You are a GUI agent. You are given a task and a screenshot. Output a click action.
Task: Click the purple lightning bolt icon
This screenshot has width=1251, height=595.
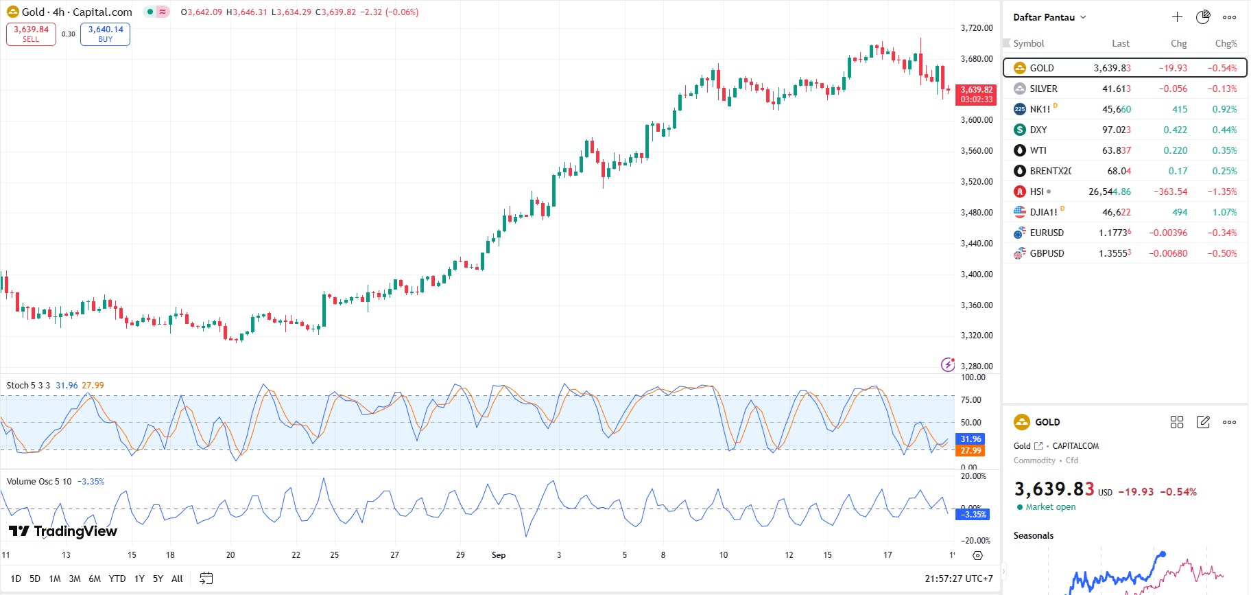tap(948, 364)
